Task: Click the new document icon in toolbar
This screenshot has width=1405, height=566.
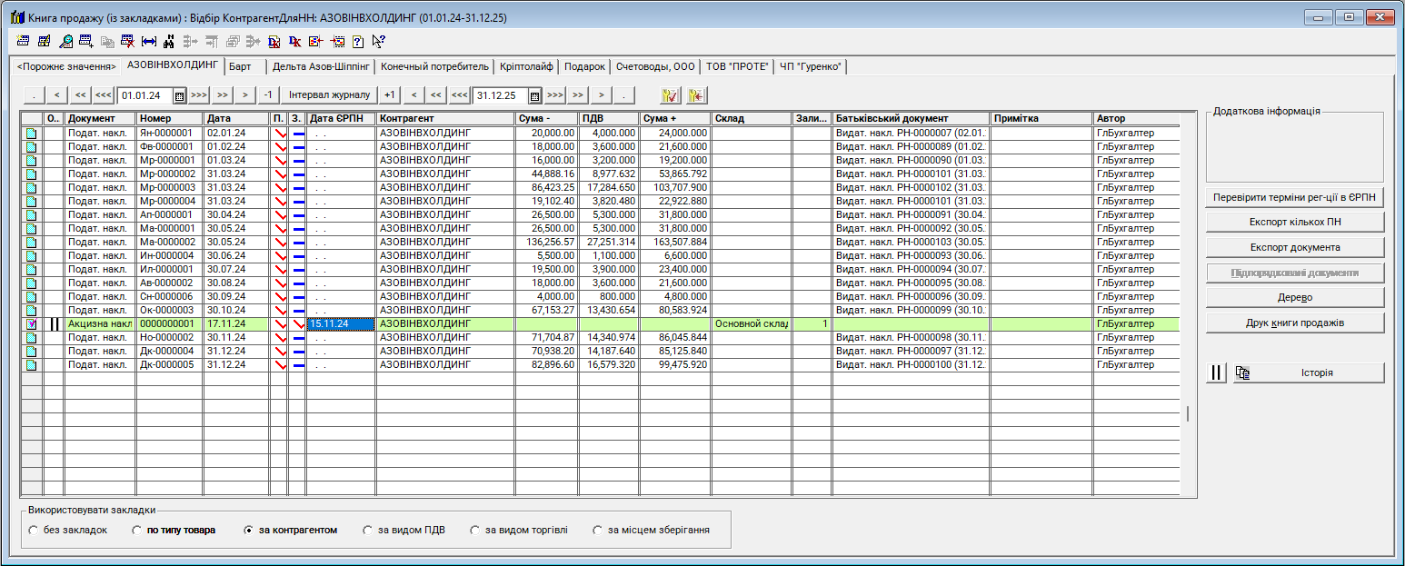Action: (24, 41)
